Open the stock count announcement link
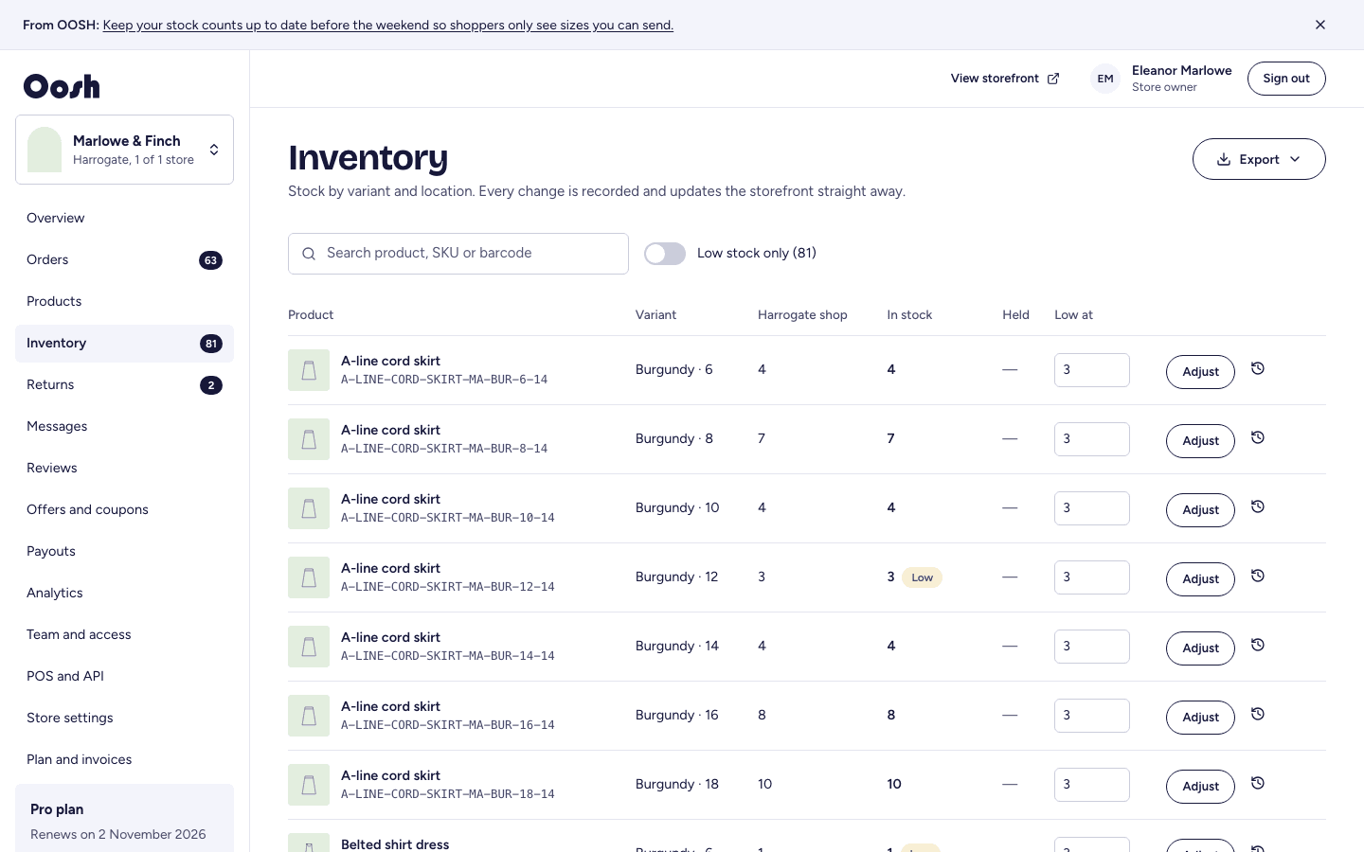The width and height of the screenshot is (1364, 852). point(388,26)
